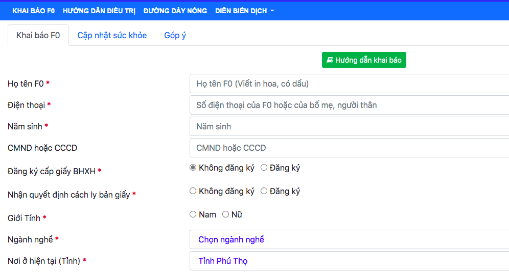The image size is (509, 272).
Task: Open KHAI BÁO F0 in top navigation
Action: pos(33,11)
